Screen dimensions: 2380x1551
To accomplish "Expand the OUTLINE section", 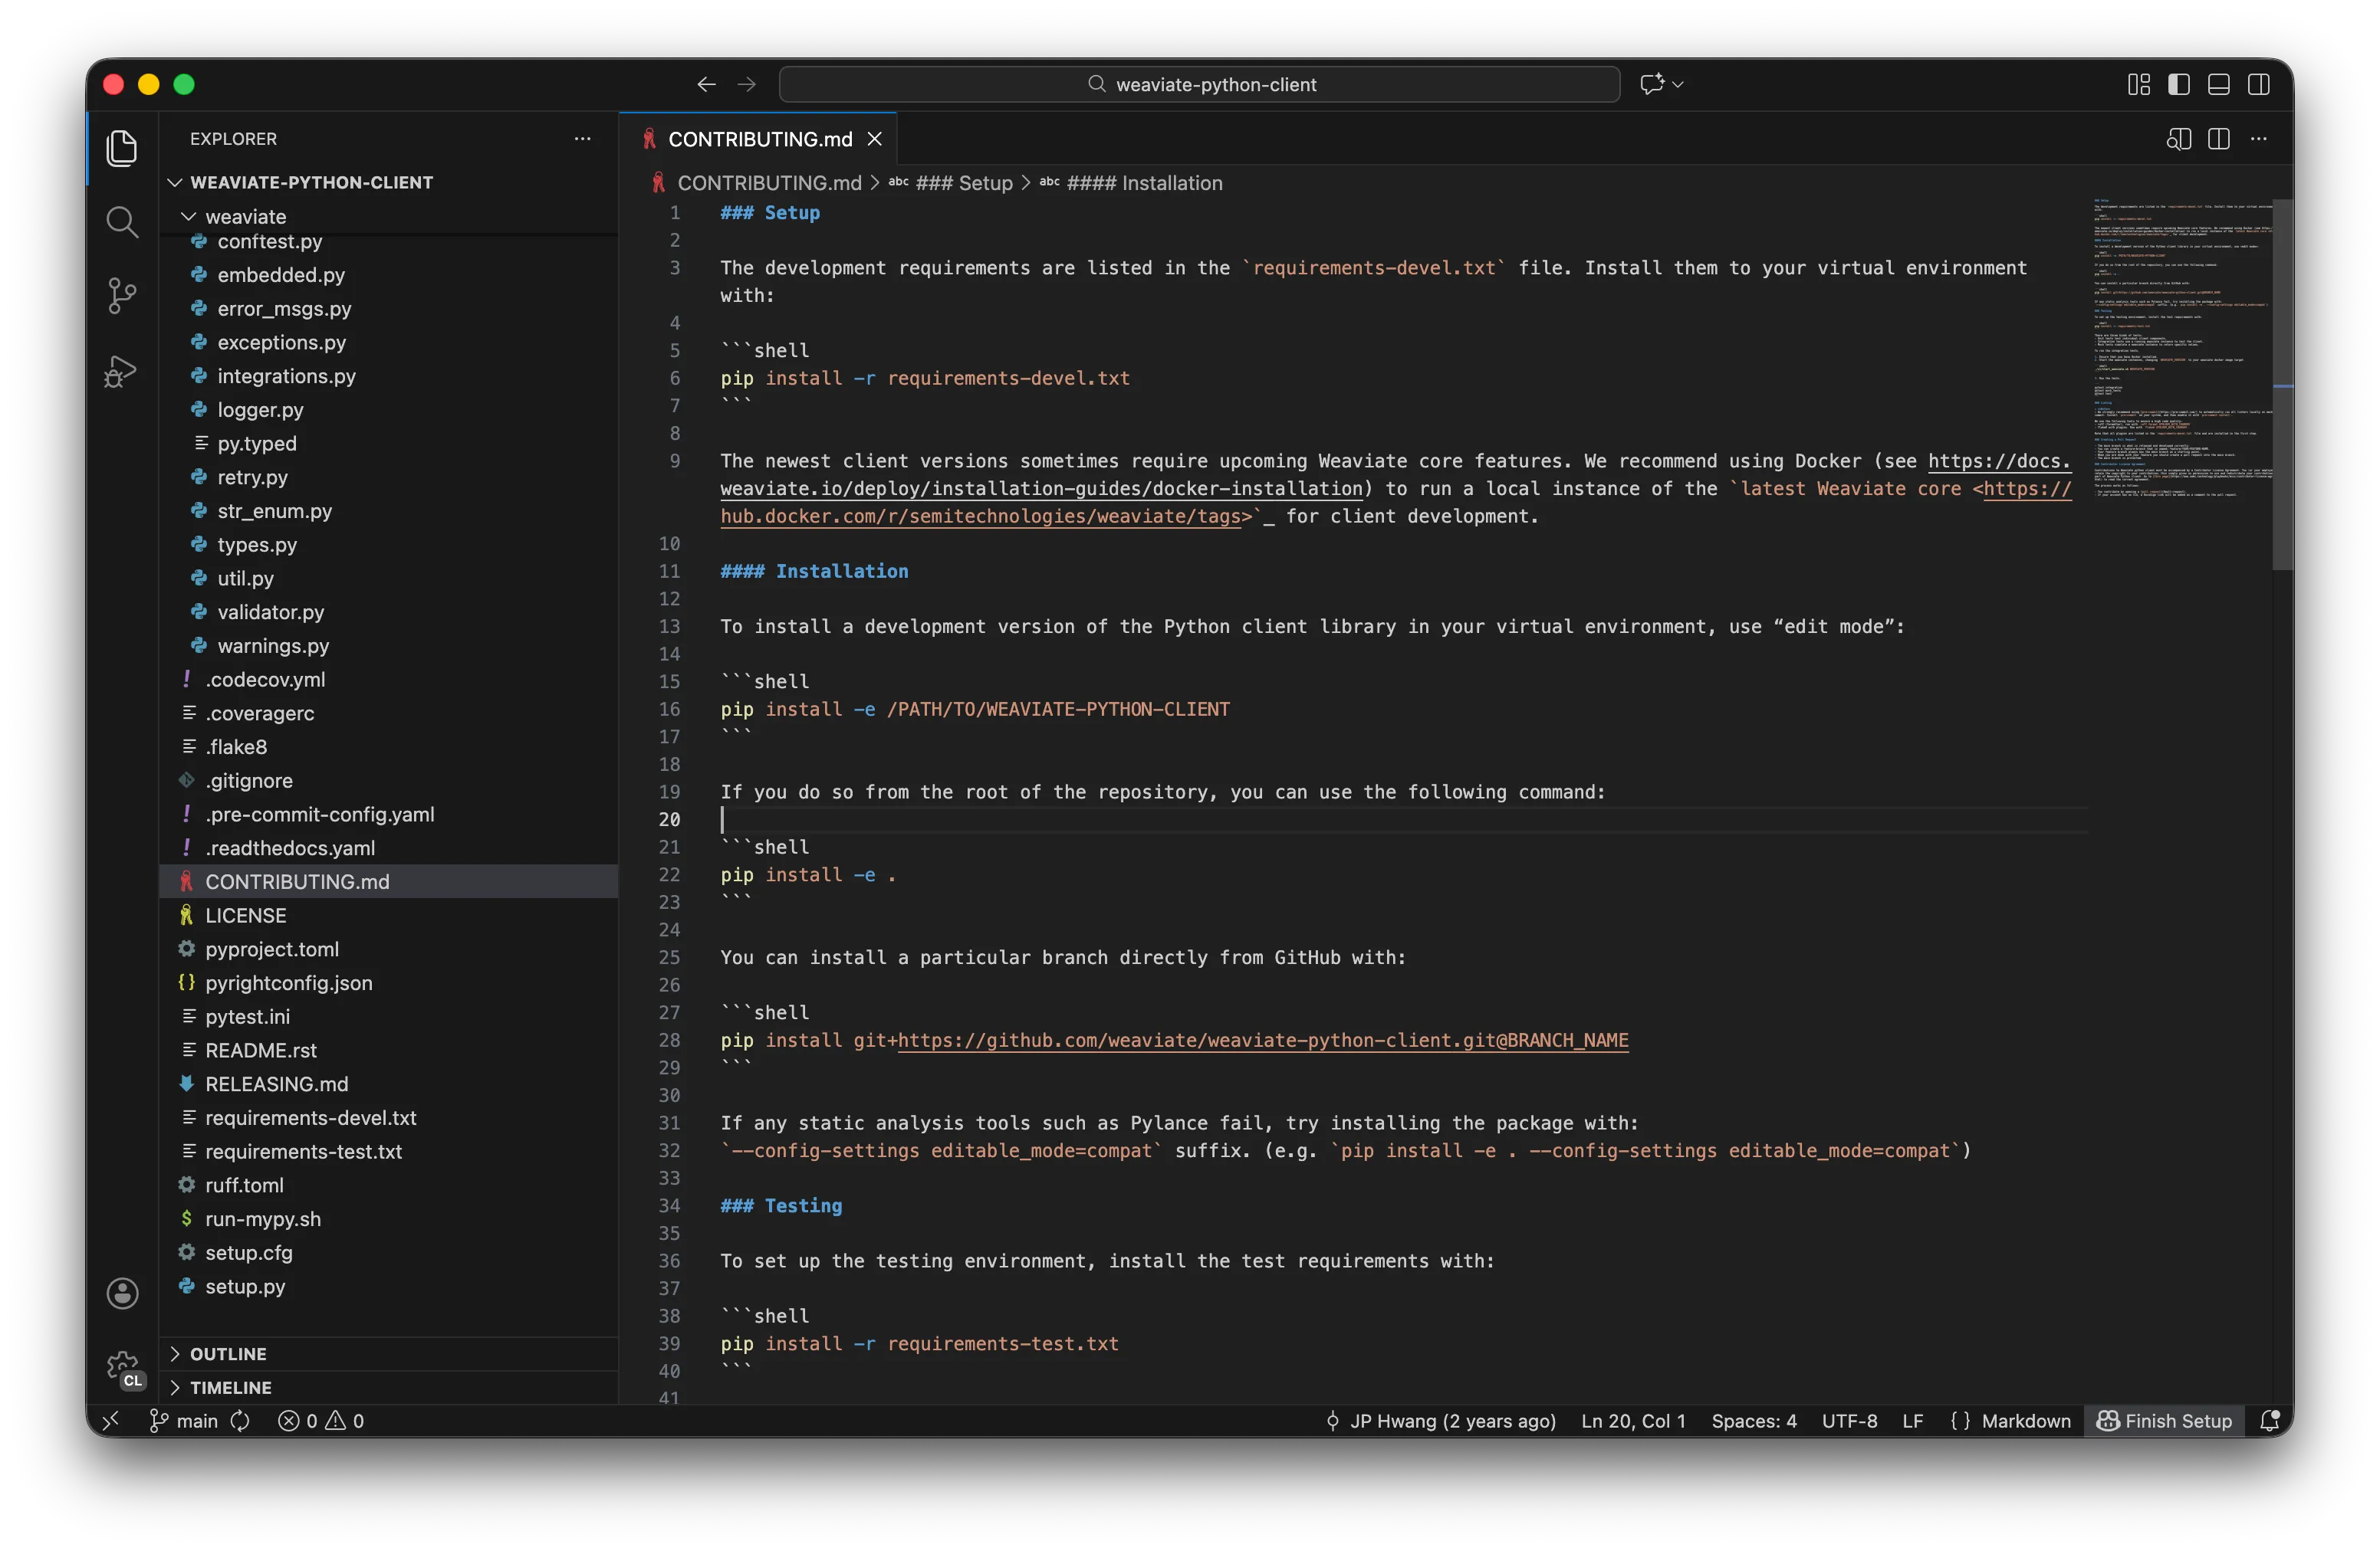I will (x=230, y=1353).
